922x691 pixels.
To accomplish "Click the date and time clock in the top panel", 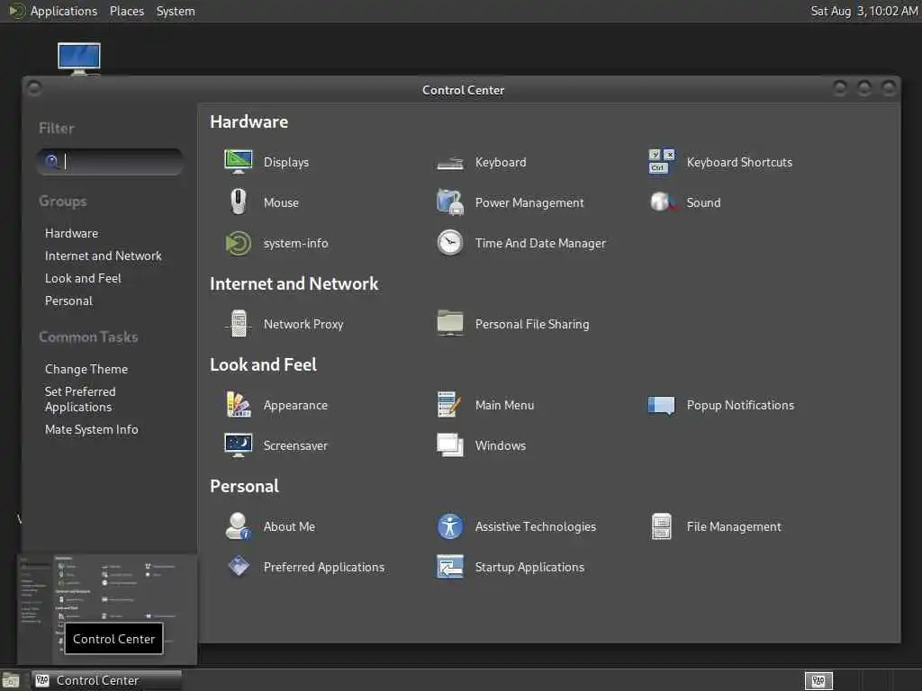I will [x=863, y=11].
